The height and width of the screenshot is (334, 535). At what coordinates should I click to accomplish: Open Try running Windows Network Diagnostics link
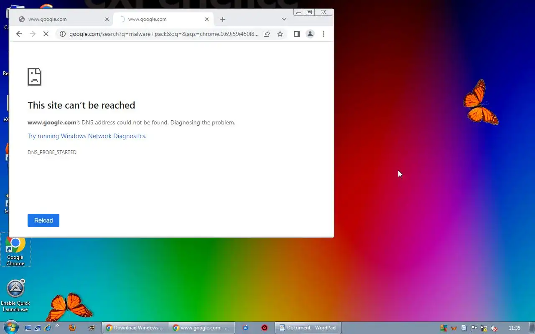coord(87,136)
